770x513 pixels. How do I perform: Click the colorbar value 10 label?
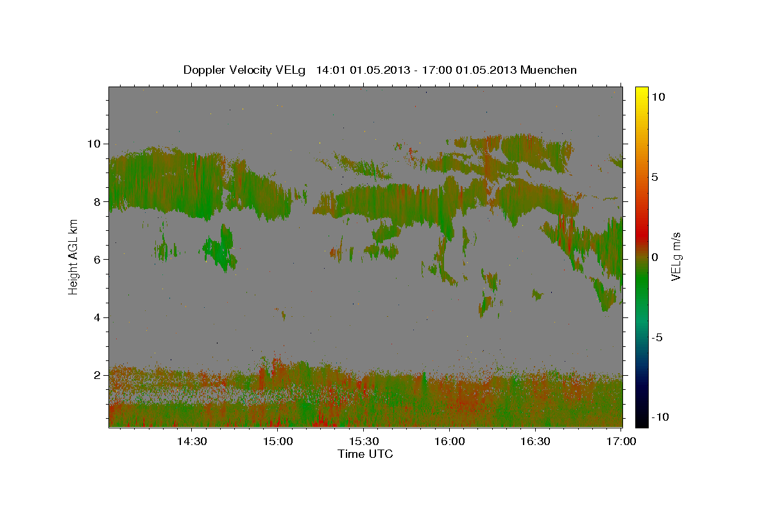pyautogui.click(x=658, y=97)
